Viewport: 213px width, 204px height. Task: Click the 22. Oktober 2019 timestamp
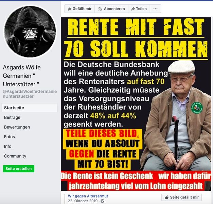[x=83, y=201]
